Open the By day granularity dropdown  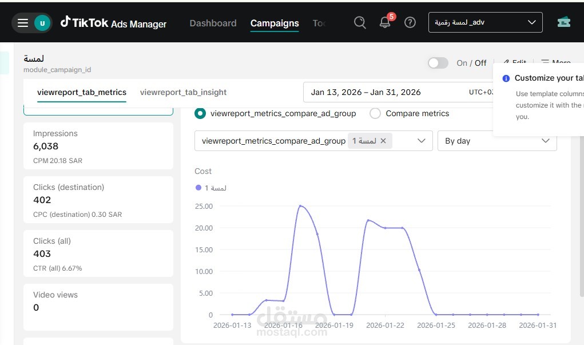pyautogui.click(x=496, y=141)
